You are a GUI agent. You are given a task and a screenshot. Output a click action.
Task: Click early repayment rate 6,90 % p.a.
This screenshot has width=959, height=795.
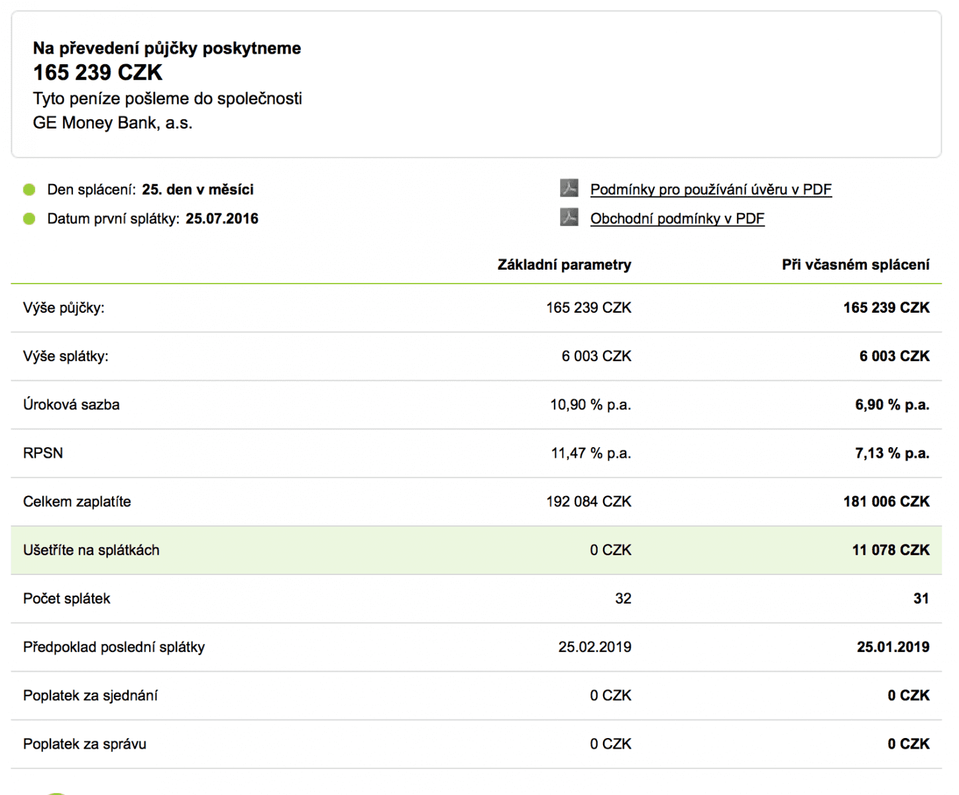coord(892,405)
